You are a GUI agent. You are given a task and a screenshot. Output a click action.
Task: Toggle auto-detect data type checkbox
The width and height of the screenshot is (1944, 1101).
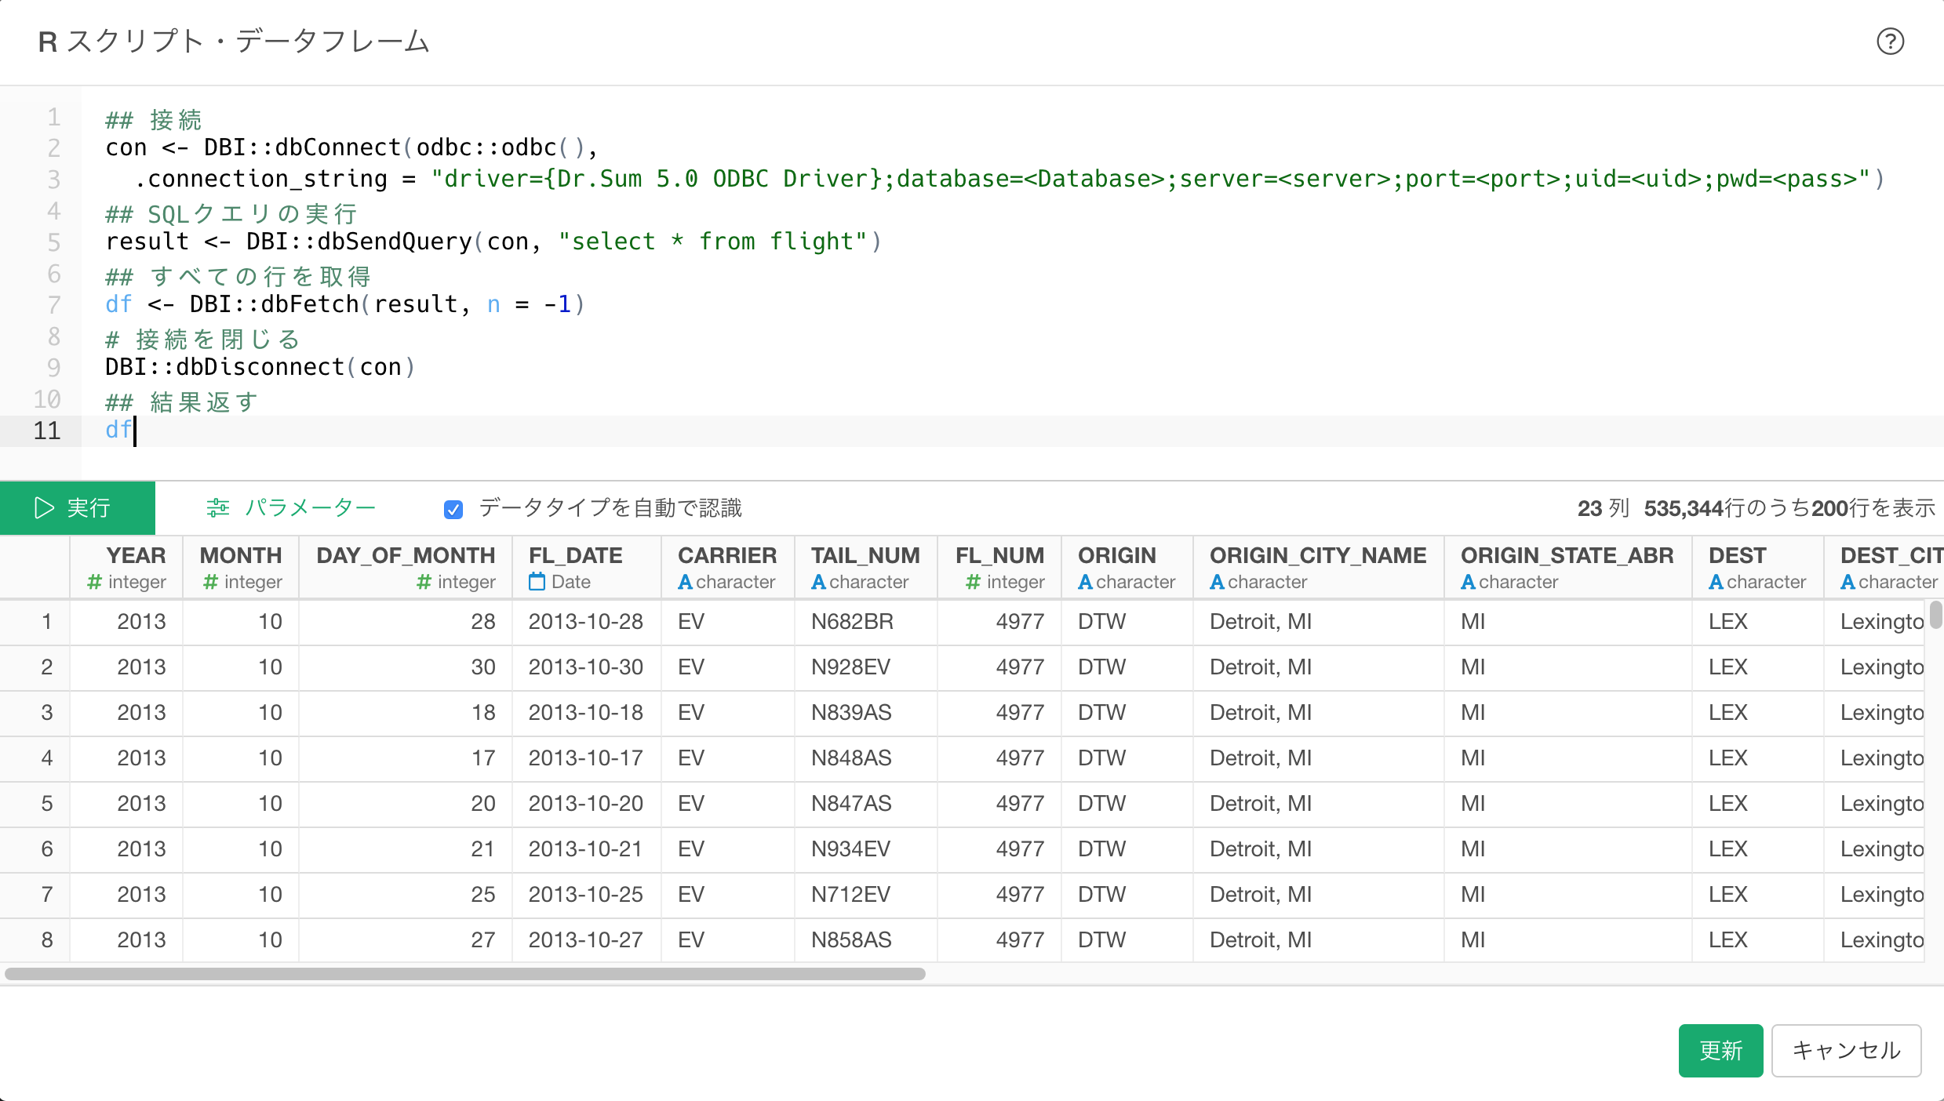[x=453, y=509]
